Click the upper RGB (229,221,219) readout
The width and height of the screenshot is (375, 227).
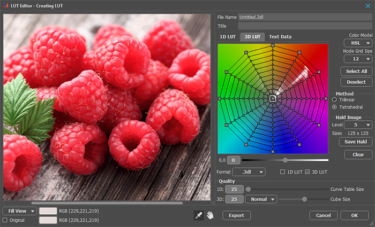pos(79,211)
